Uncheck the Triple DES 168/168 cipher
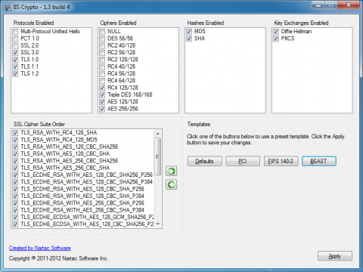Screen dimensions: 363x272 [102, 95]
